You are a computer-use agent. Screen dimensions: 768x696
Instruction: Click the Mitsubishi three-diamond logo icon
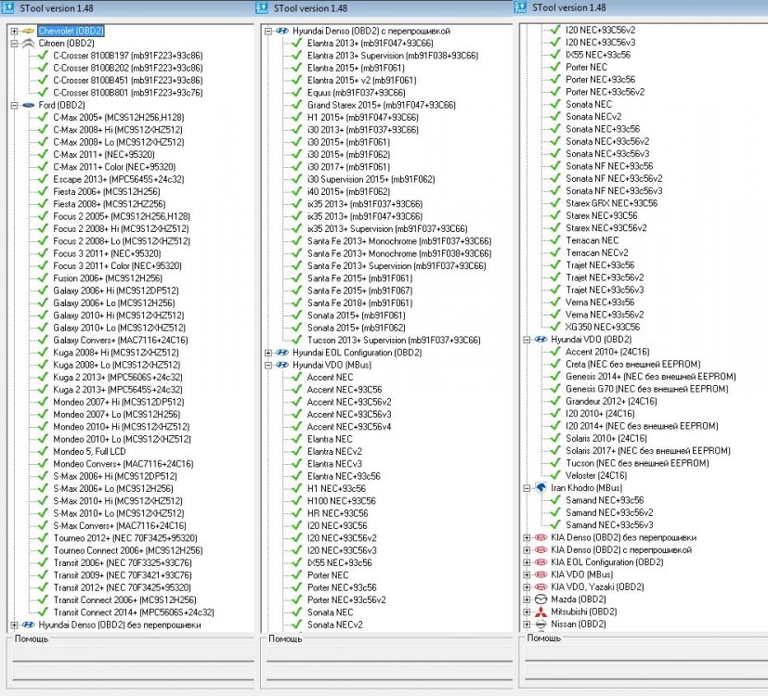tap(540, 612)
